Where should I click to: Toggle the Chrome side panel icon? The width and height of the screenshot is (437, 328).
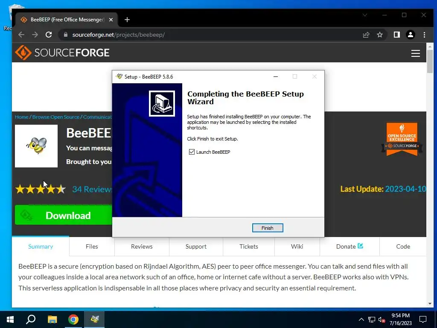[396, 35]
